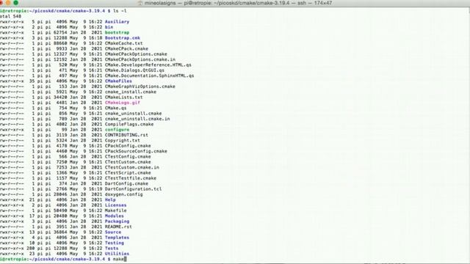
Task: Click the typed make command at prompt
Action: point(118,259)
